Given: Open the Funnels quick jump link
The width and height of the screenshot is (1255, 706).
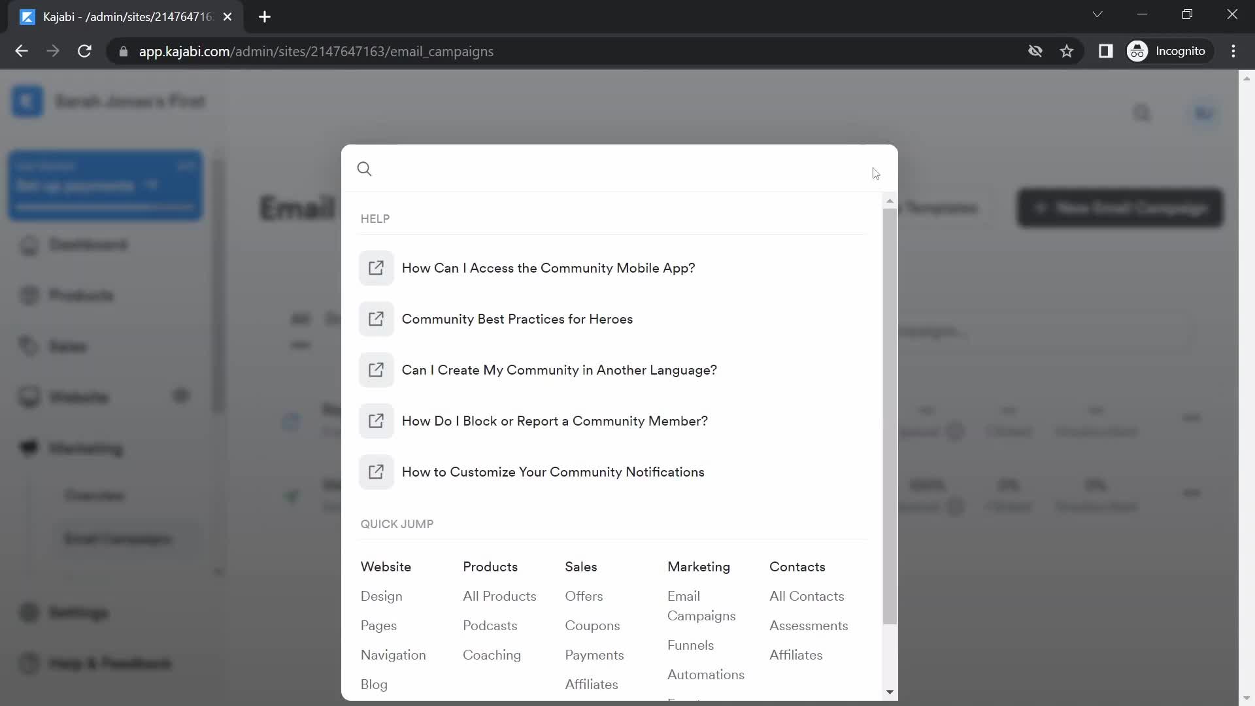Looking at the screenshot, I should click(x=690, y=645).
